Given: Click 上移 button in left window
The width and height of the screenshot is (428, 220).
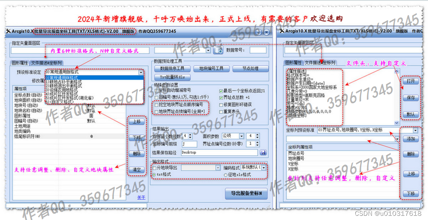Looking at the screenshot, I should 137,122.
